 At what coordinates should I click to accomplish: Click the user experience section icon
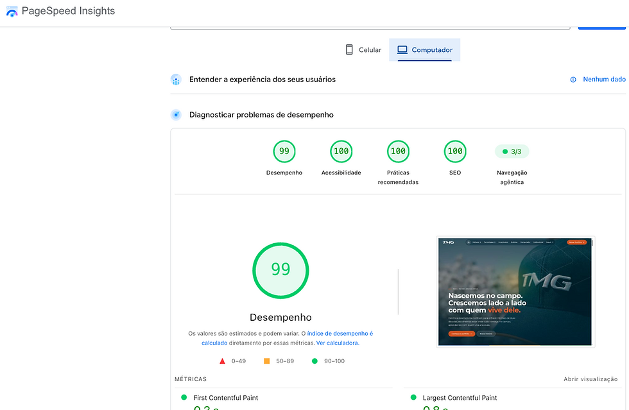[x=176, y=80]
